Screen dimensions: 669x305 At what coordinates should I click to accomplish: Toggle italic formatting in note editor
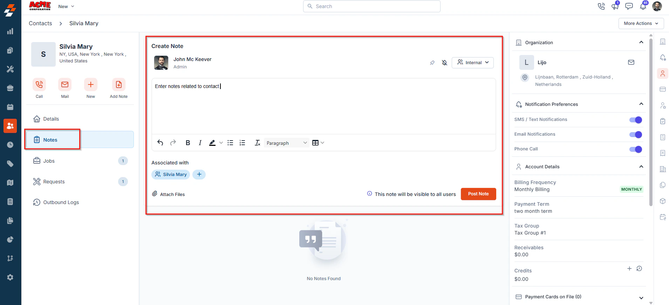(x=200, y=143)
